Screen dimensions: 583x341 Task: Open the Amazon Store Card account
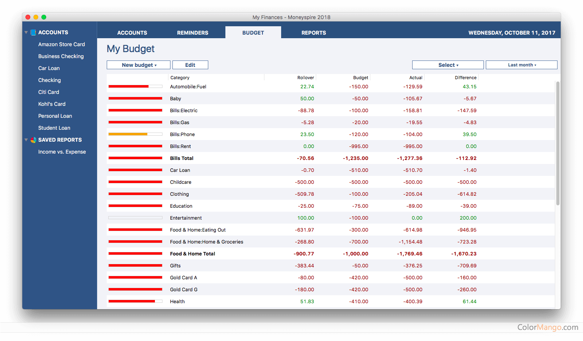[61, 45]
